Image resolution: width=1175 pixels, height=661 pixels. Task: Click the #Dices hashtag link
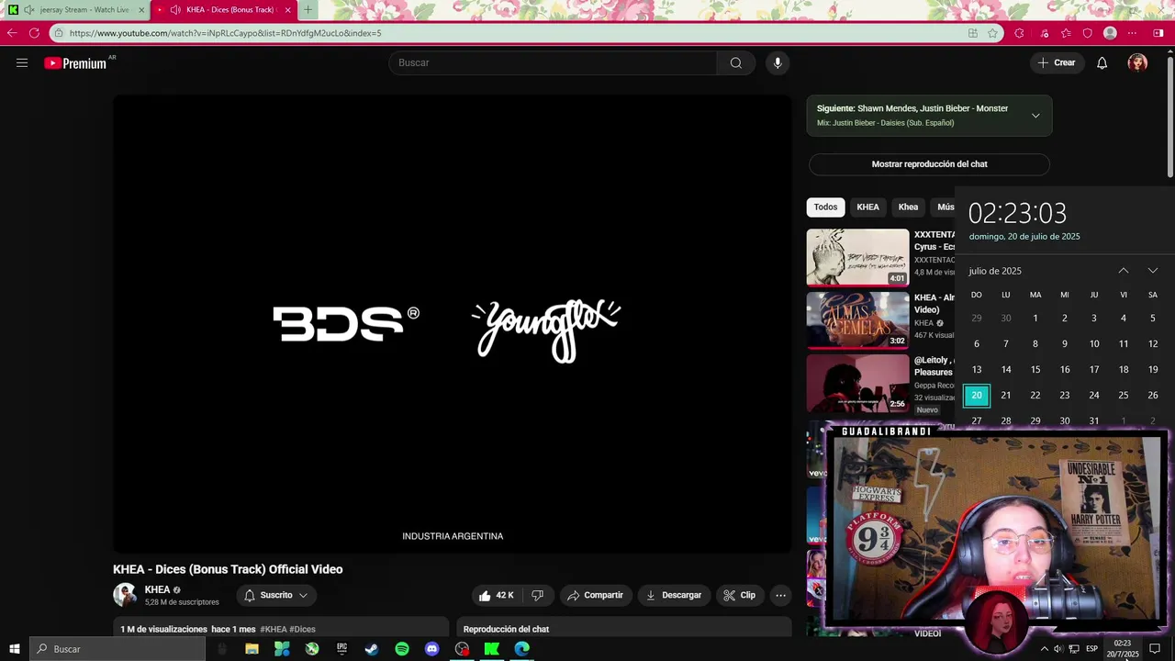[302, 630]
